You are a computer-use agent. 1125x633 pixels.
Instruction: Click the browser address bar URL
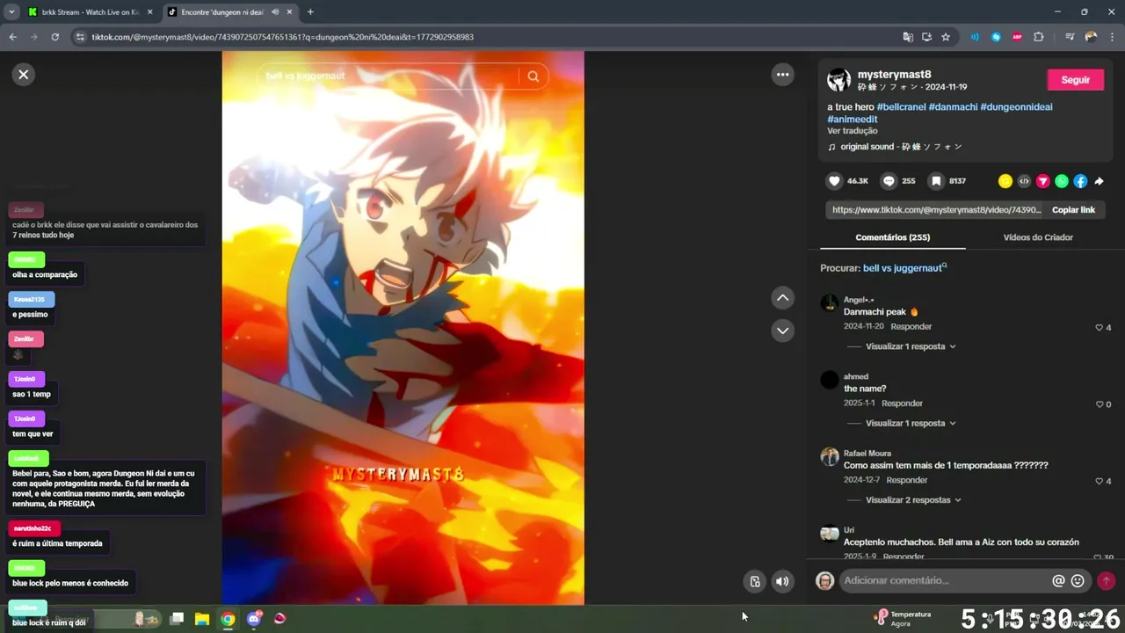(x=282, y=37)
